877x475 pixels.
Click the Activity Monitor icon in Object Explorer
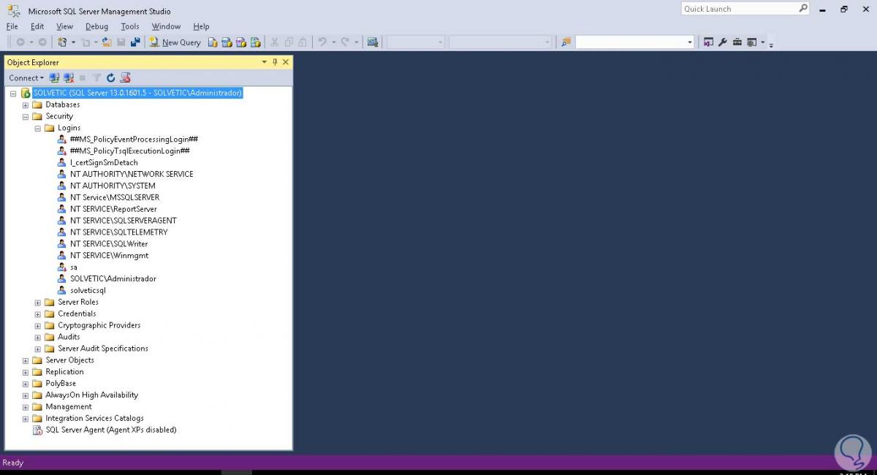(x=125, y=77)
